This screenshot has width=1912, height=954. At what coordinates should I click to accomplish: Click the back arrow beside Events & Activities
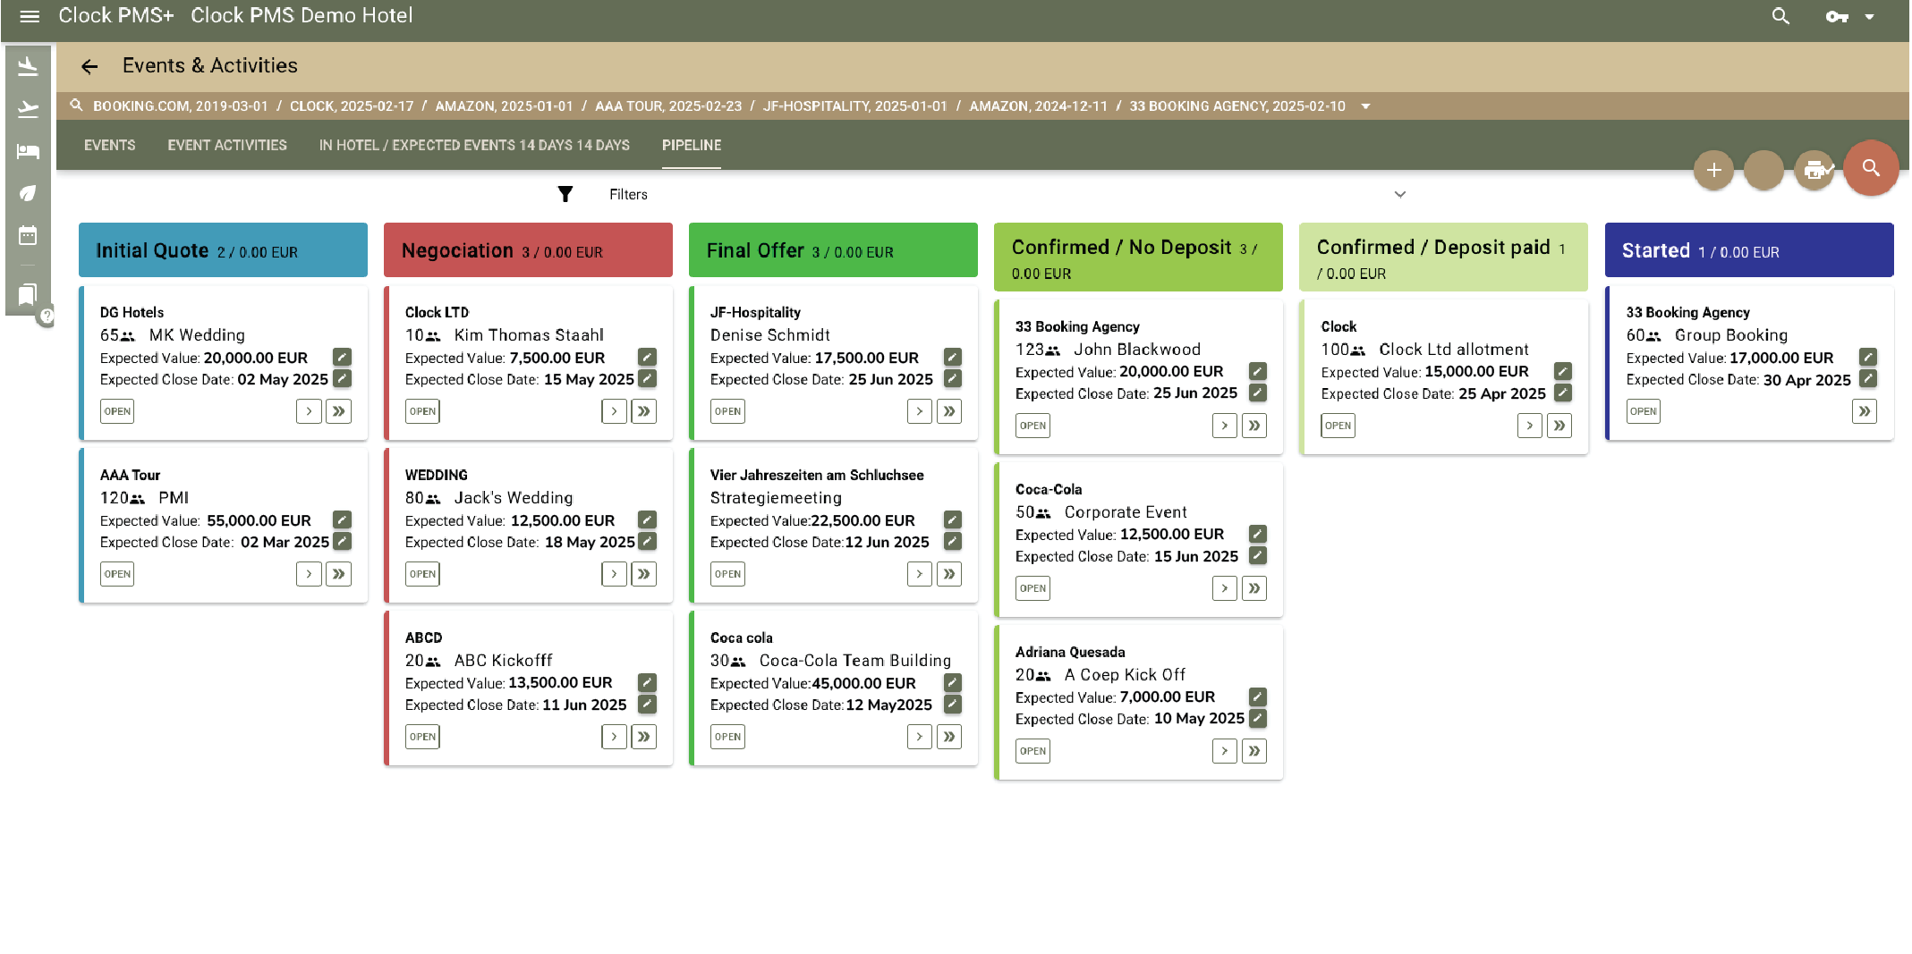click(x=89, y=66)
